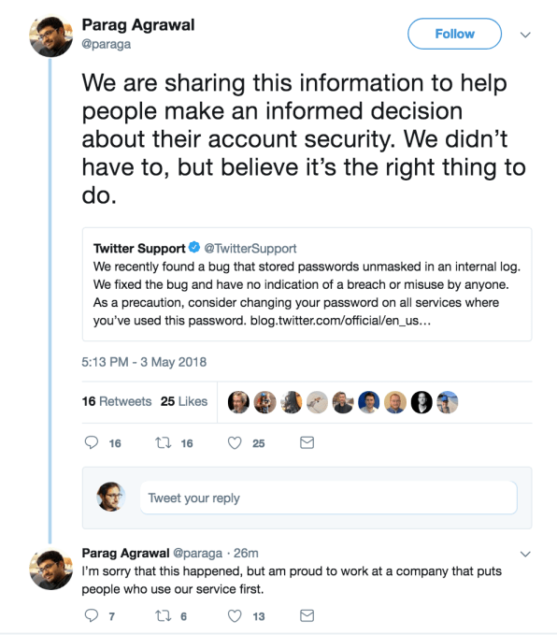The width and height of the screenshot is (557, 635).
Task: Open the chevron menu beside Follow button
Action: click(525, 35)
